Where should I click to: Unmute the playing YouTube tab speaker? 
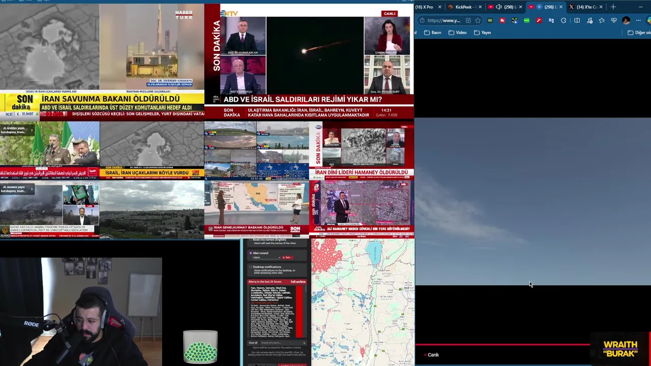click(x=499, y=7)
